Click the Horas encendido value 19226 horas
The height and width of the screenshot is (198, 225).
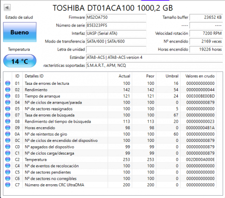click(x=206, y=49)
